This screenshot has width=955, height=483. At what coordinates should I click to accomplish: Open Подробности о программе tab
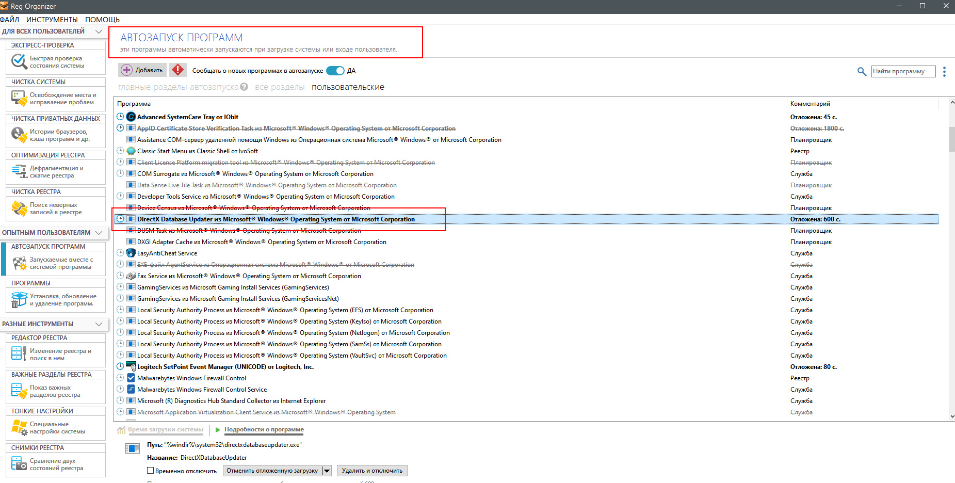[x=264, y=429]
